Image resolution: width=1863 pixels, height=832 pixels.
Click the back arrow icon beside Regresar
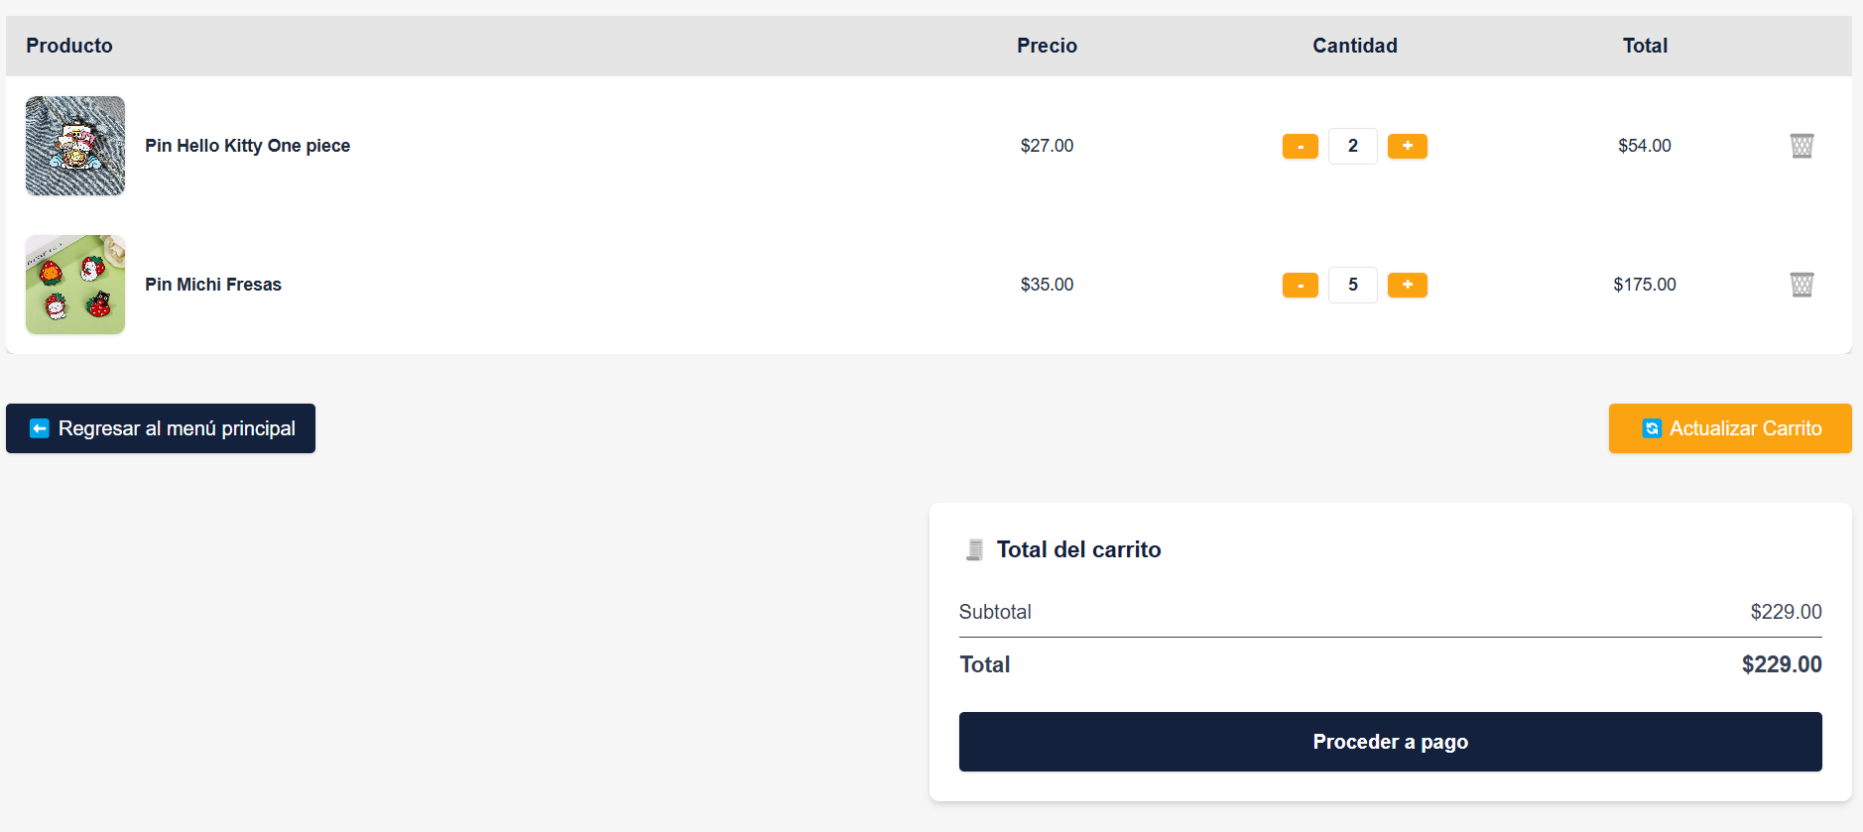[x=40, y=428]
